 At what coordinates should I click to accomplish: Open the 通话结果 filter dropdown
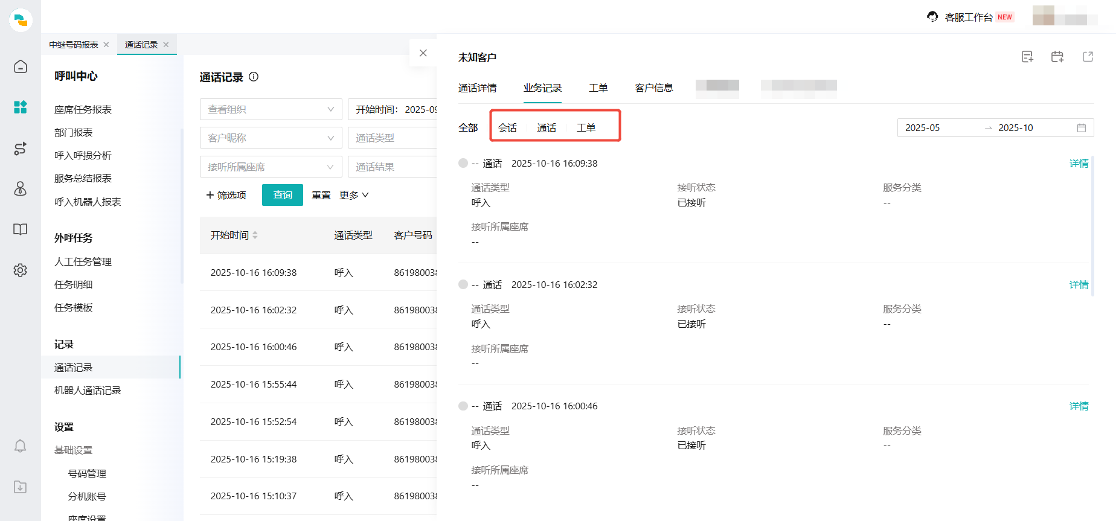click(x=393, y=167)
